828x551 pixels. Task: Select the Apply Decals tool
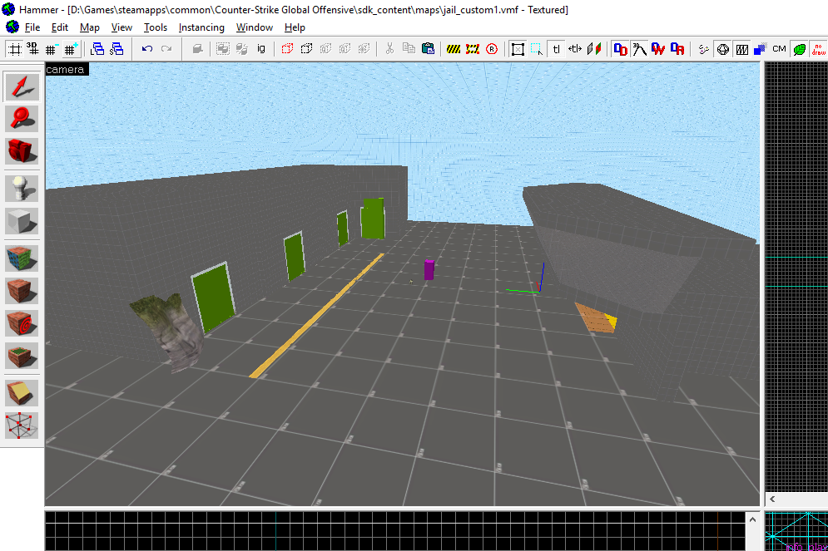click(x=22, y=322)
